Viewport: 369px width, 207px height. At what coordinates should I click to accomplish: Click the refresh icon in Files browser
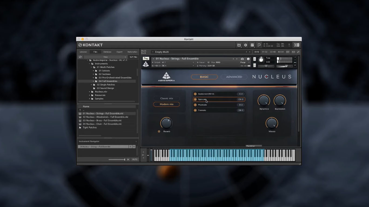click(80, 57)
